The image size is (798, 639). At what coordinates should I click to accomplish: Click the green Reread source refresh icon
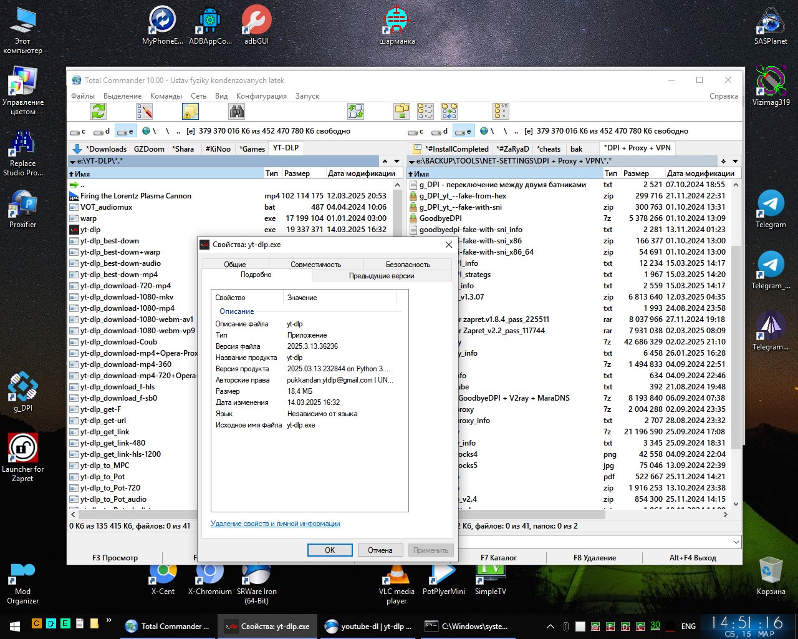pos(99,112)
